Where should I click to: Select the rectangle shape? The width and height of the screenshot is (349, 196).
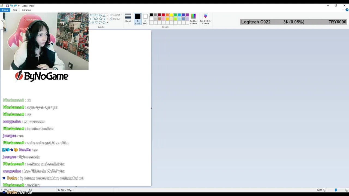93,15
